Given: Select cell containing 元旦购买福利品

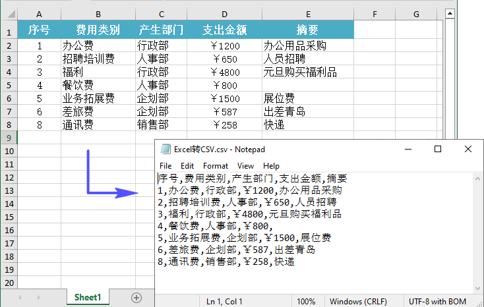Looking at the screenshot, I should pos(308,72).
